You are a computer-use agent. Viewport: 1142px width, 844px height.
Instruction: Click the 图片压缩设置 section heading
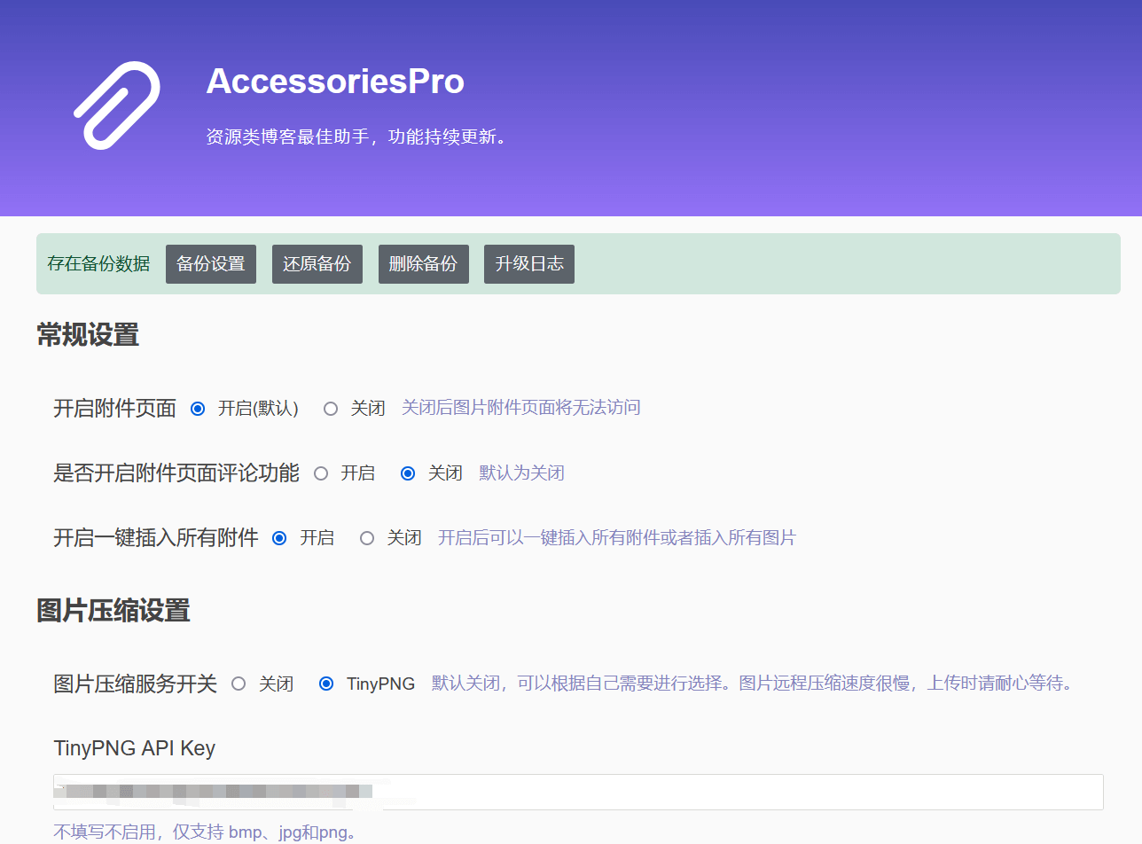click(112, 611)
